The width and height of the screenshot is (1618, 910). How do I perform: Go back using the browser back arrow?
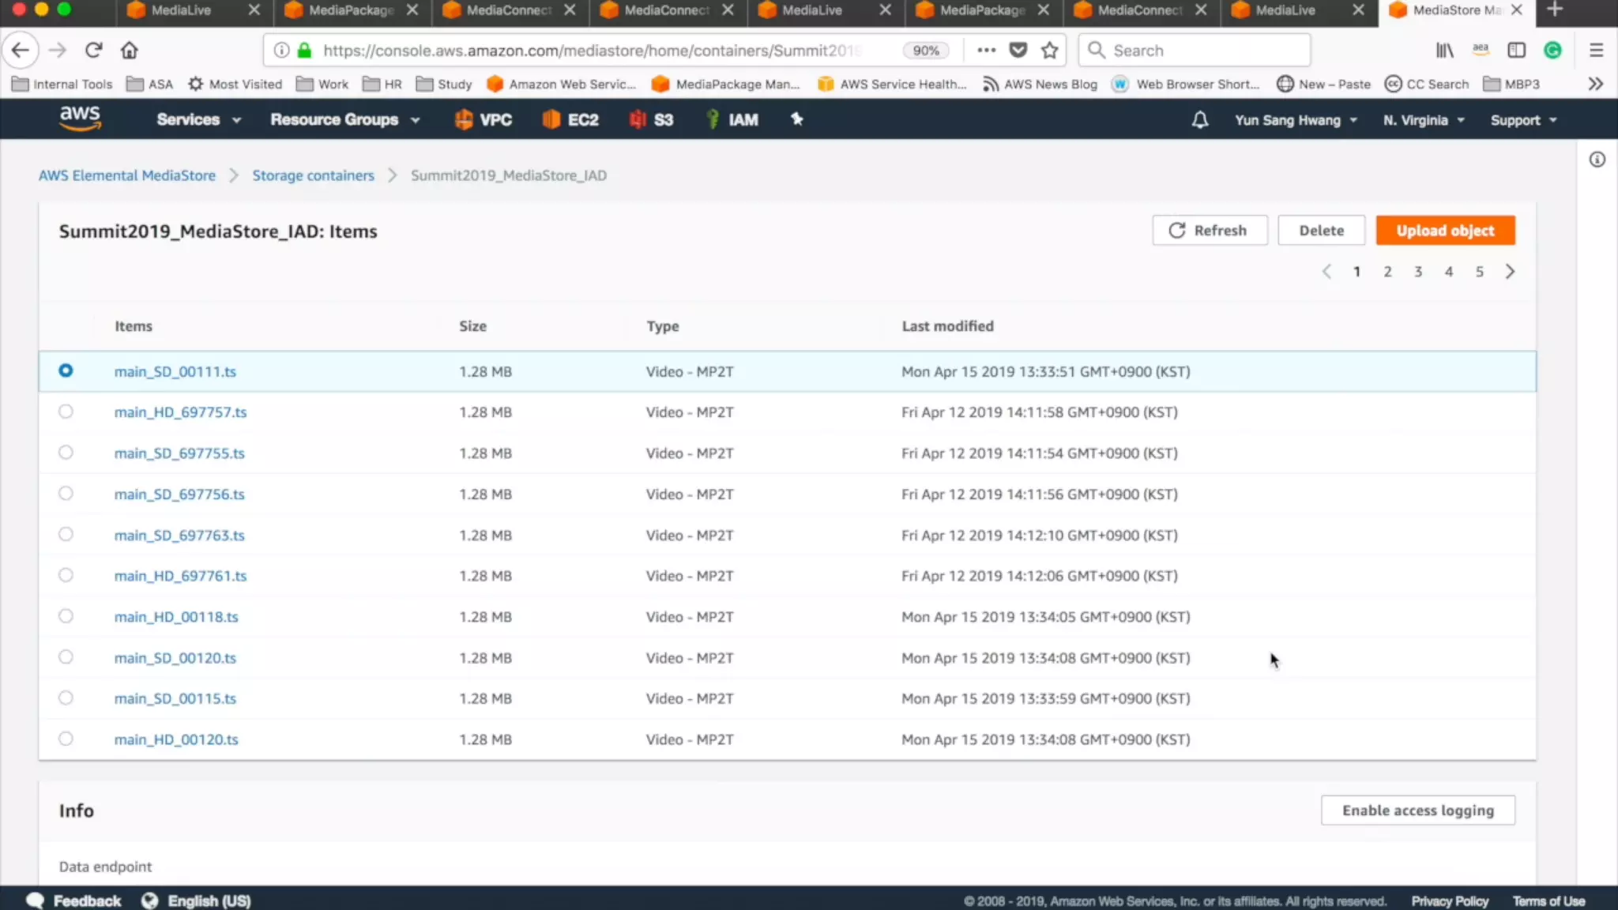21,51
